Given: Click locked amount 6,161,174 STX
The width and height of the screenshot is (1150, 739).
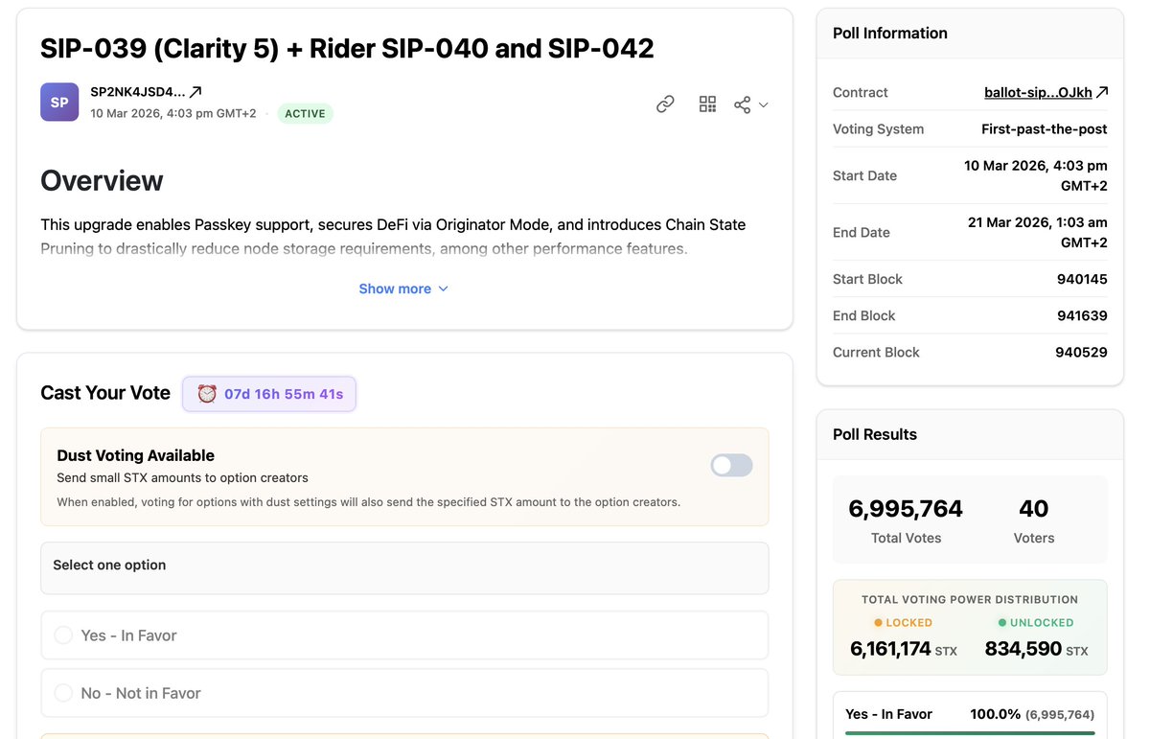Looking at the screenshot, I should 904,649.
